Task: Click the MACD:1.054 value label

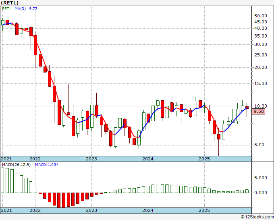Action: coord(47,165)
